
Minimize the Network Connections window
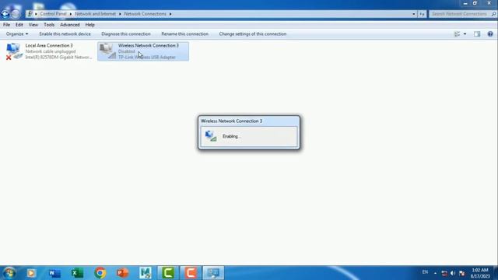click(x=465, y=3)
